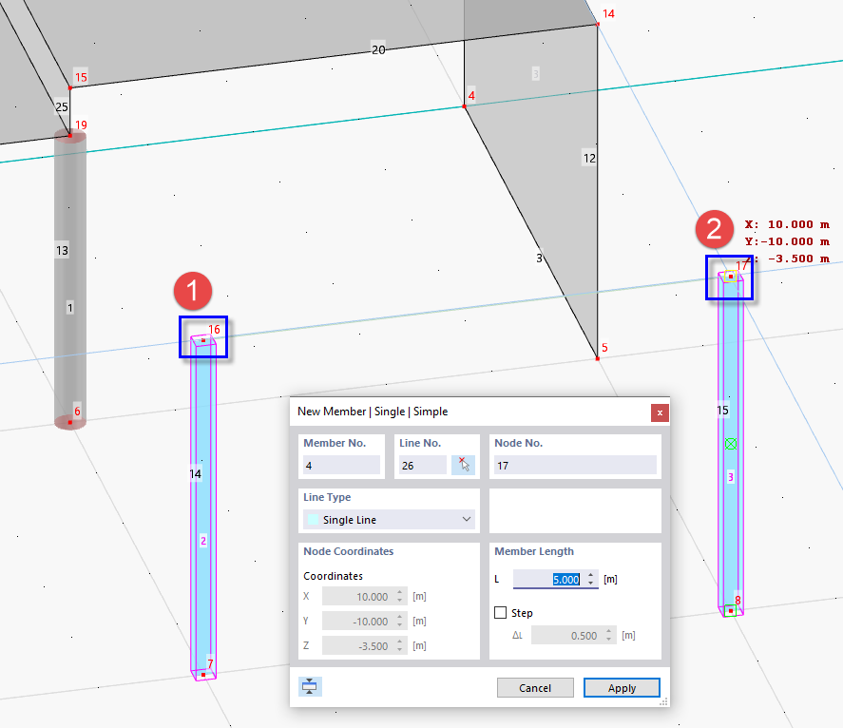The height and width of the screenshot is (728, 843).
Task: Cancel the New Member dialog
Action: tap(535, 687)
